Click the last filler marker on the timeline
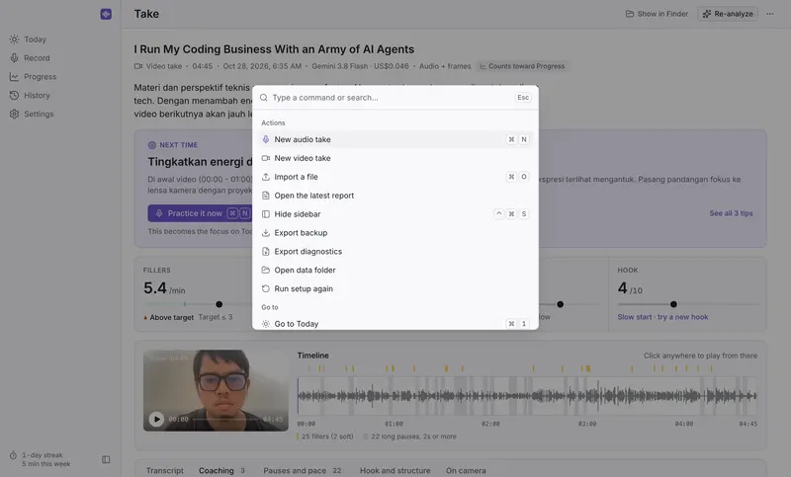 (711, 368)
